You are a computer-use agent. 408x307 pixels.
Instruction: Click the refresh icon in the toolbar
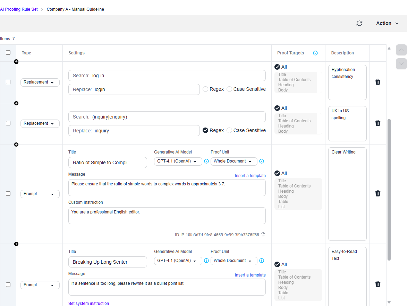(359, 23)
